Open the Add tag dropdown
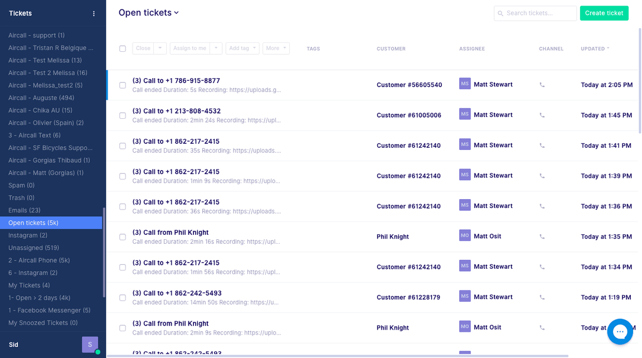 click(242, 49)
